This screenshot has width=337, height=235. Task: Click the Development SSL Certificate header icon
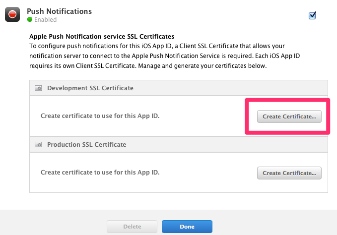(x=38, y=88)
